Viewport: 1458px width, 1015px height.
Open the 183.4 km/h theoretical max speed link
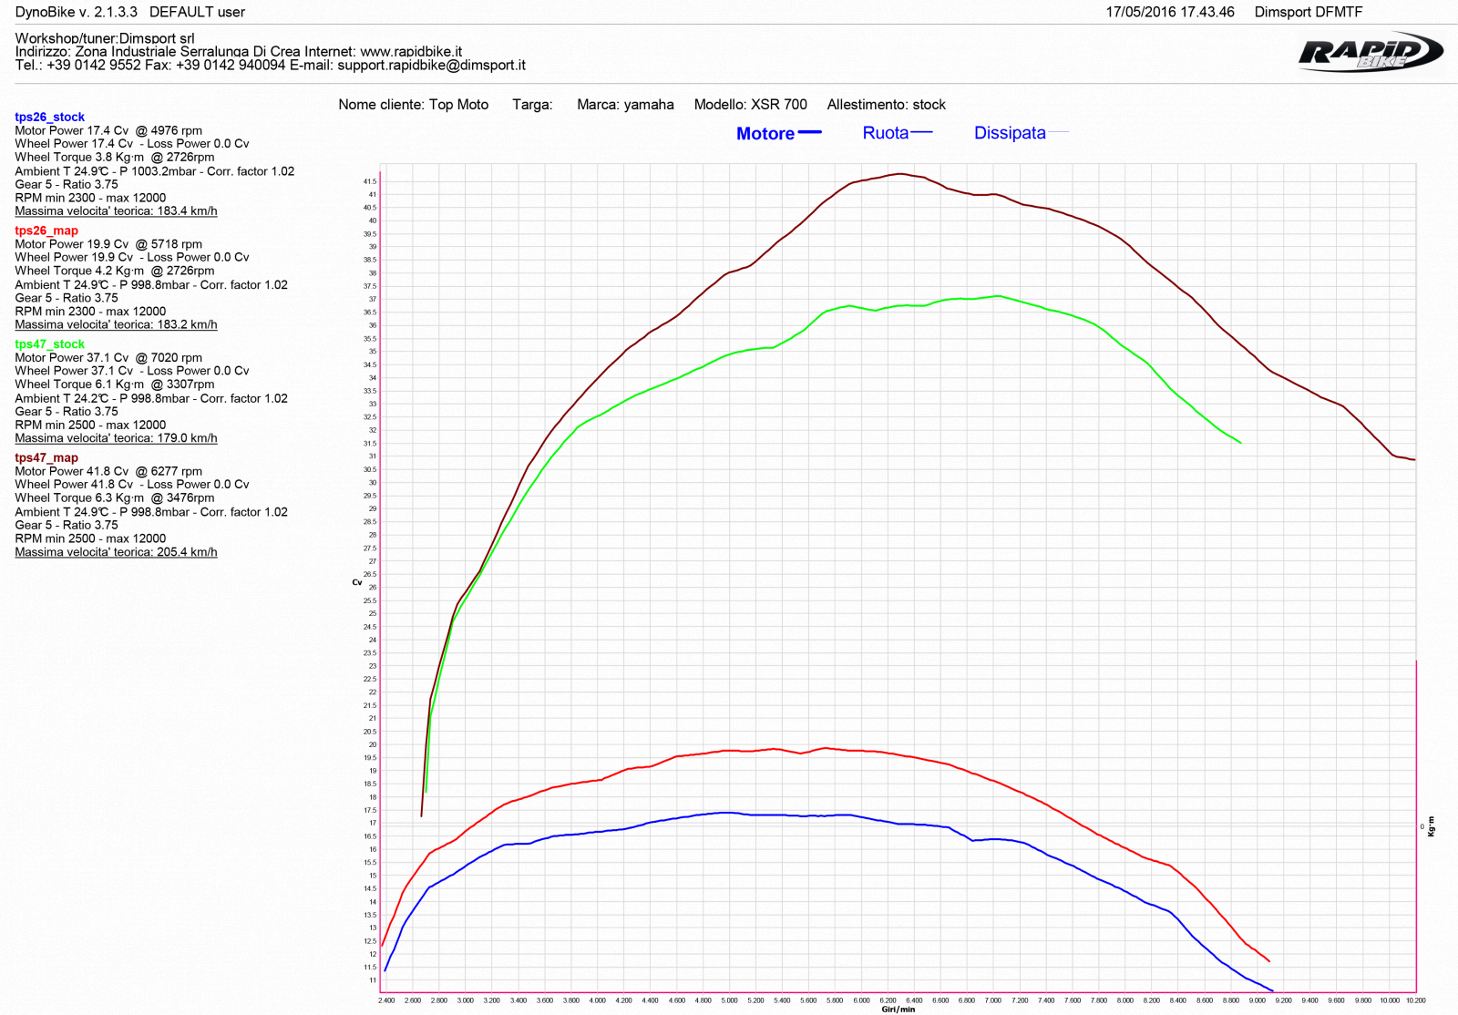click(116, 211)
